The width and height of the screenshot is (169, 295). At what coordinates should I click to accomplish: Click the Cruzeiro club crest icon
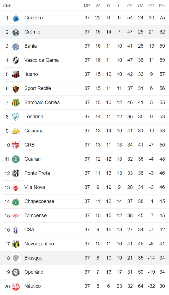(x=16, y=18)
